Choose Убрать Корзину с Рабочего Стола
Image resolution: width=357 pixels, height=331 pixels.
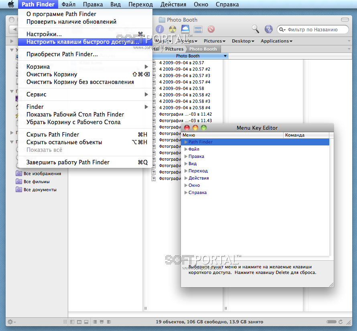(x=85, y=122)
